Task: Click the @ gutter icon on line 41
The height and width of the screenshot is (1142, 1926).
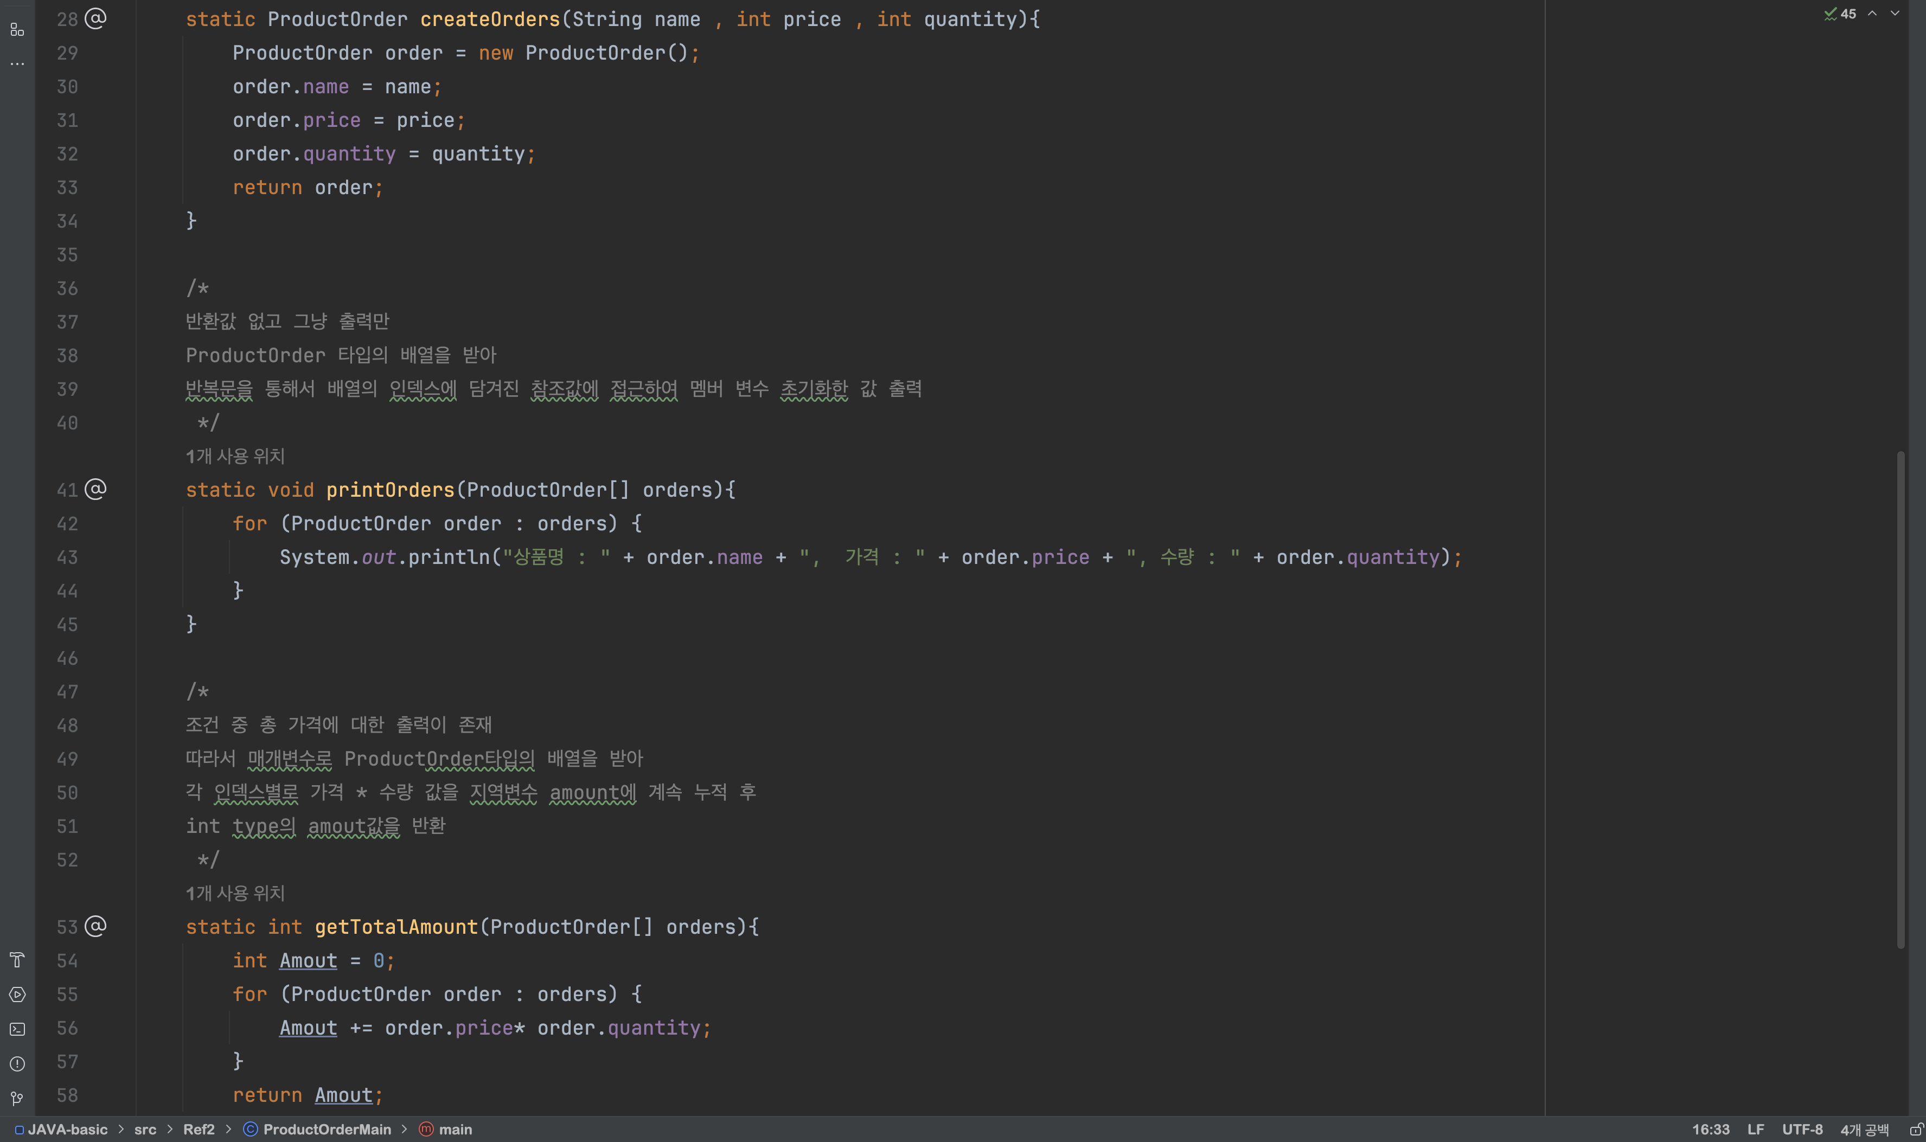Action: point(95,490)
